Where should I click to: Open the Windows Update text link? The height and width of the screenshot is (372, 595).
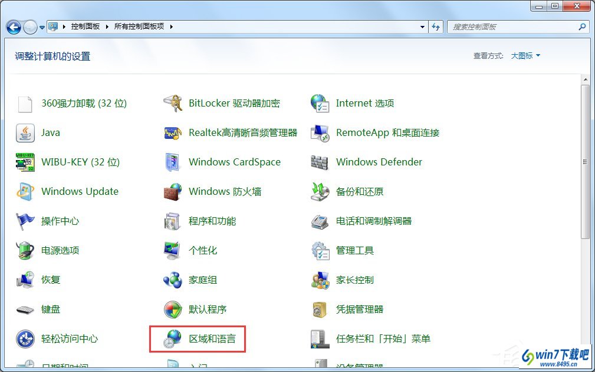(x=80, y=191)
